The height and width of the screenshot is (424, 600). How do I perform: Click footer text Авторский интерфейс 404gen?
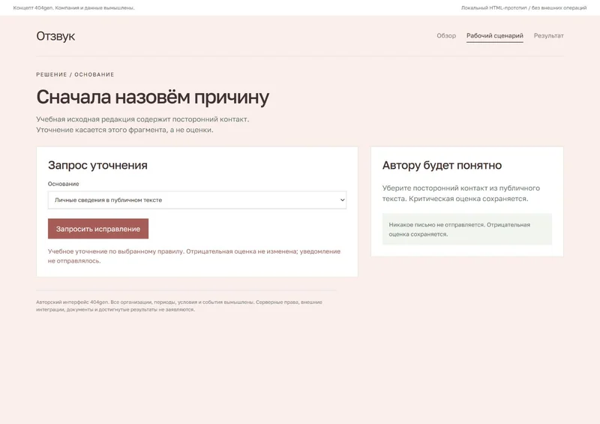tap(179, 305)
